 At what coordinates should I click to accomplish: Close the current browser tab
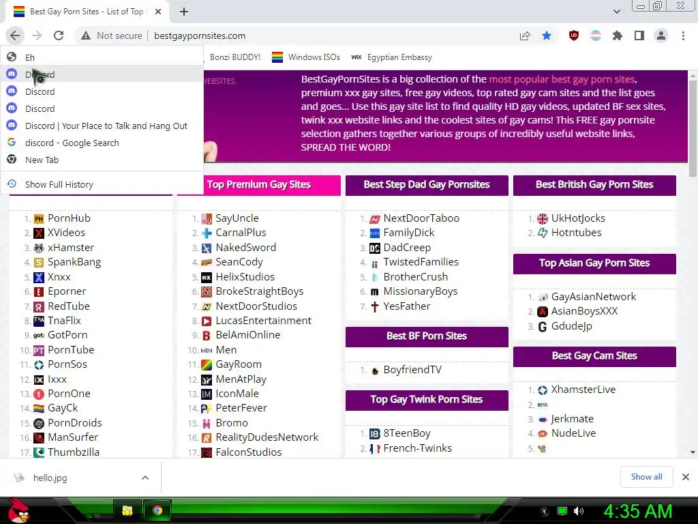click(158, 12)
